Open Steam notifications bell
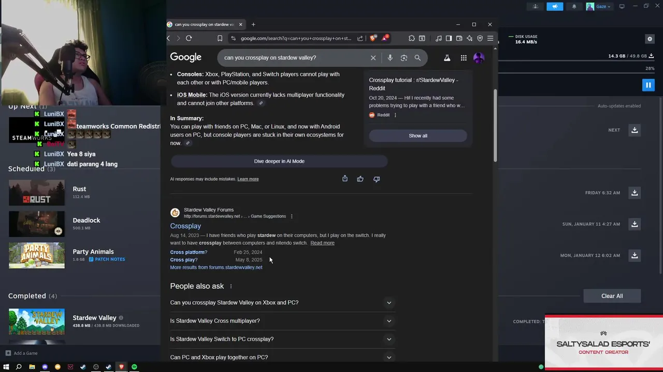The width and height of the screenshot is (663, 372). 574,7
